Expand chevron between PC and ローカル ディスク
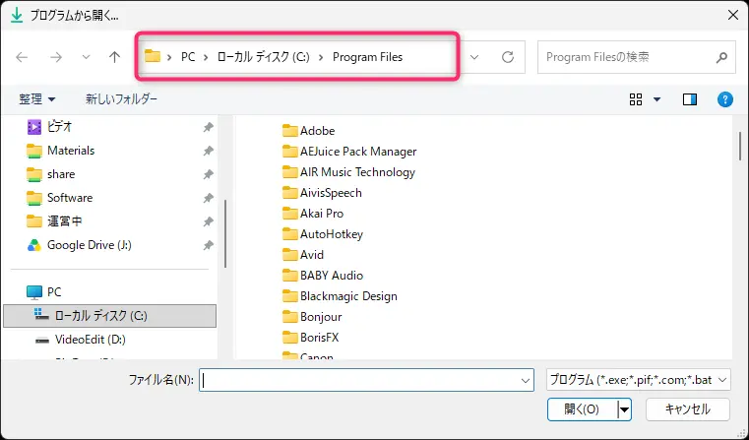This screenshot has height=440, width=749. click(x=206, y=57)
